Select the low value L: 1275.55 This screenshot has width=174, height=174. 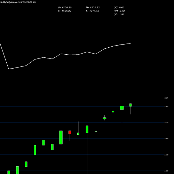(x=93, y=11)
